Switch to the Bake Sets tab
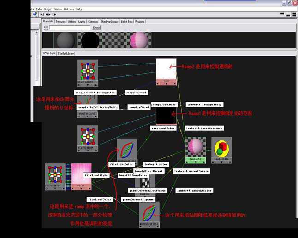Screen dimensions: 298x238 [x=127, y=22]
